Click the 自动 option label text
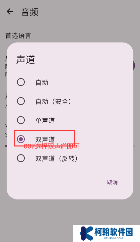This screenshot has width=140, height=242. [42, 82]
